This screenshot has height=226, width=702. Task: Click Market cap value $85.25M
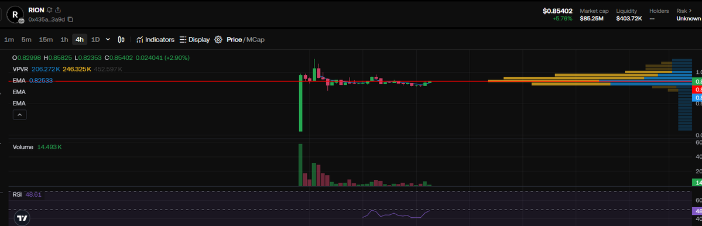point(591,19)
